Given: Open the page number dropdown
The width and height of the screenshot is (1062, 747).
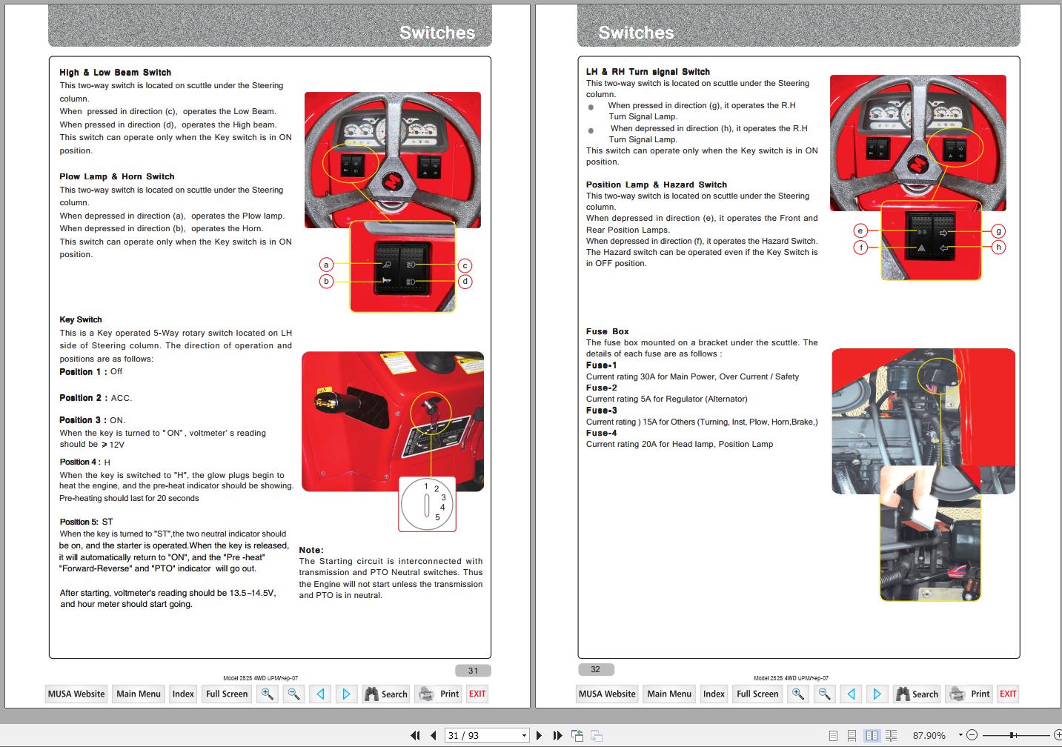Looking at the screenshot, I should 524,736.
